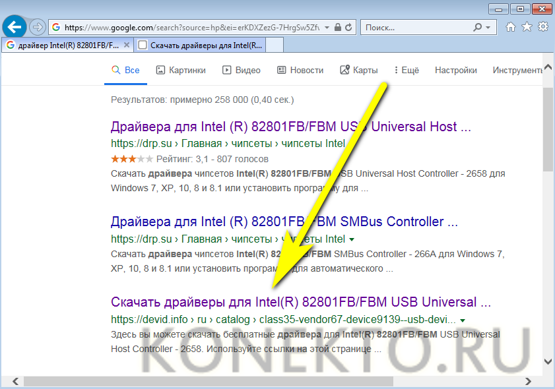Click the horizontal scrollbar thumb at the bottom

pos(208,381)
